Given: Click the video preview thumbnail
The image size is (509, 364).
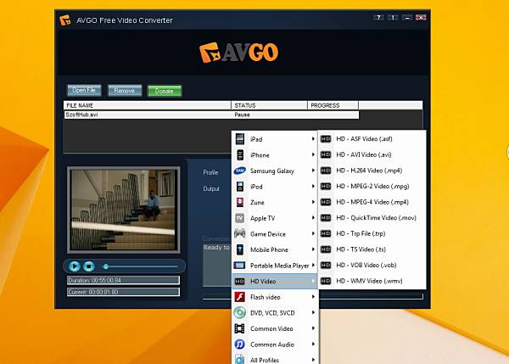Looking at the screenshot, I should coord(123,210).
